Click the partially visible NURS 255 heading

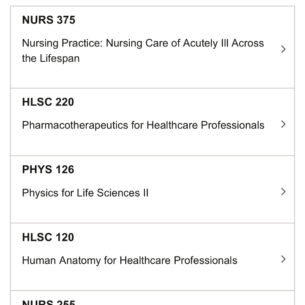pos(48,302)
